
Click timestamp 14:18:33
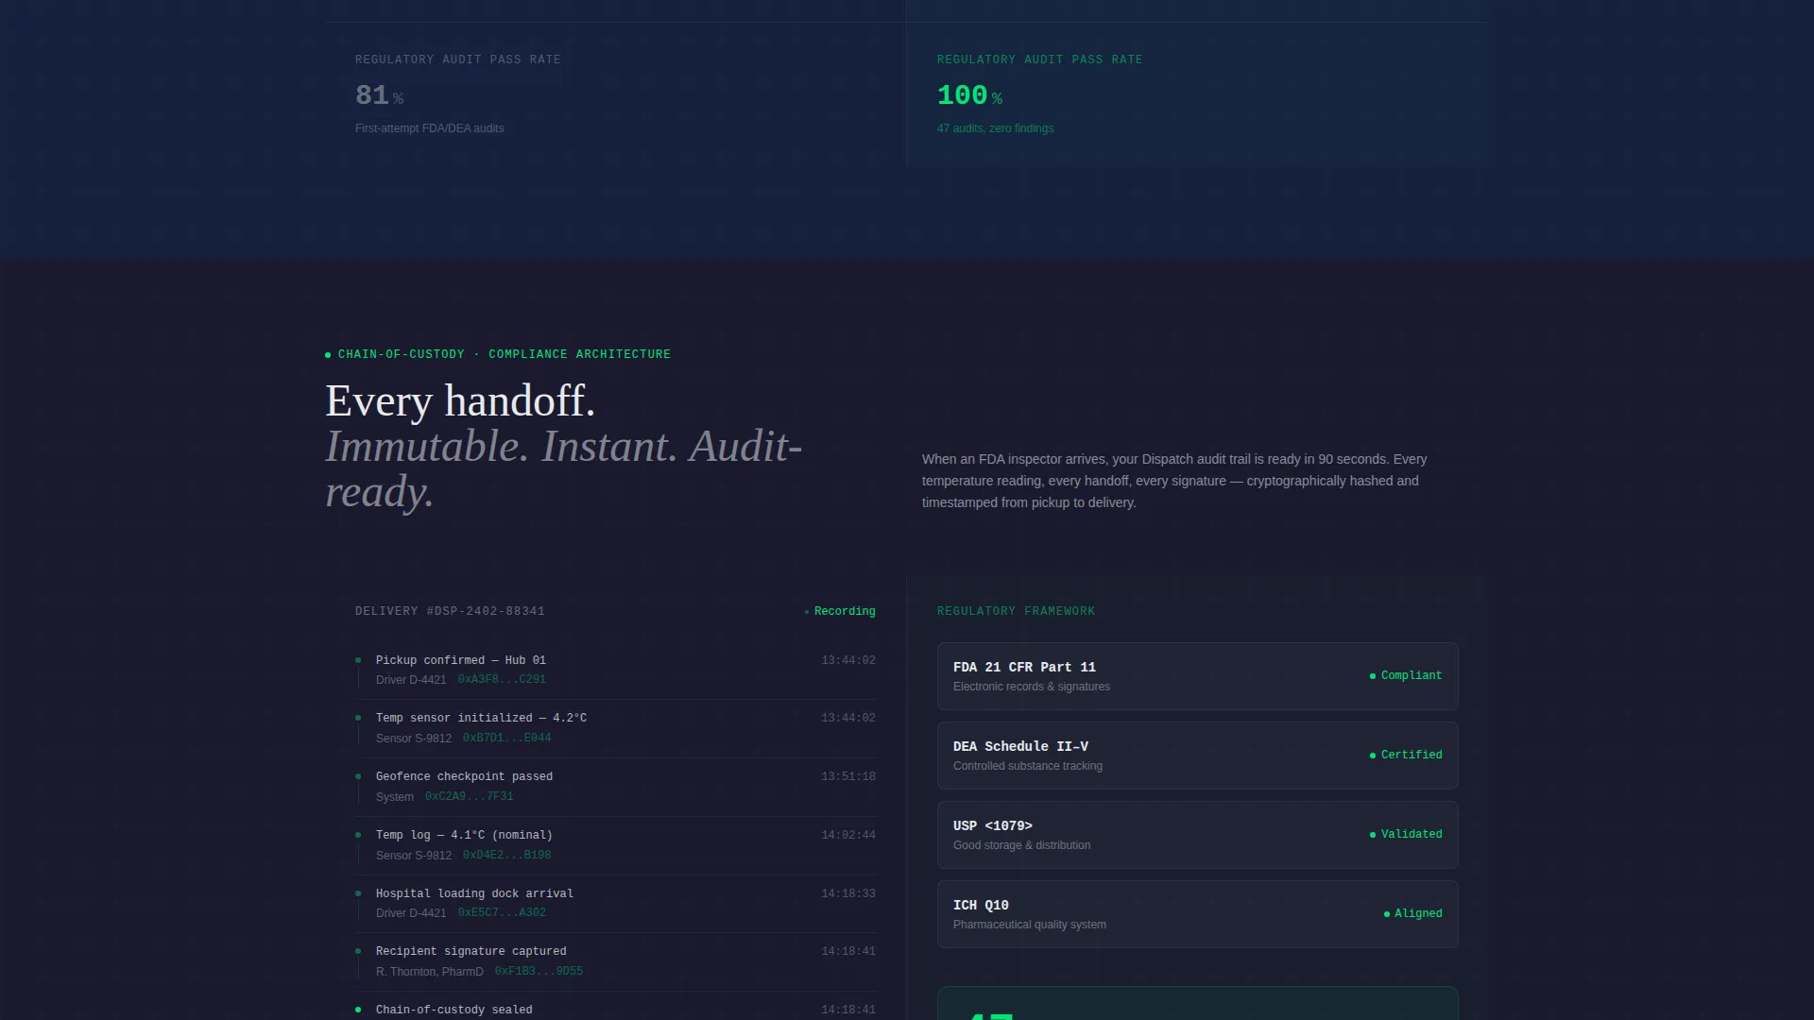(x=848, y=894)
